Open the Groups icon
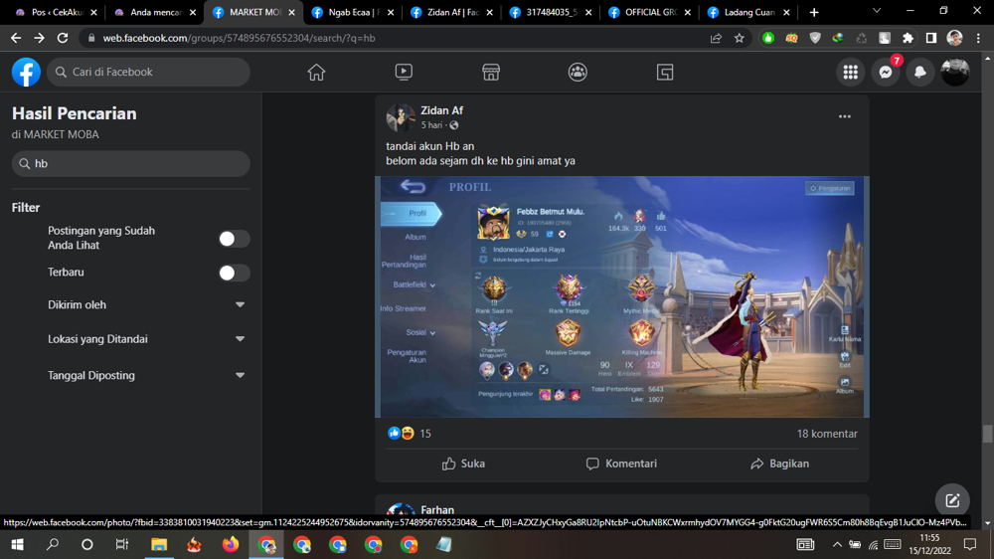 [x=578, y=73]
